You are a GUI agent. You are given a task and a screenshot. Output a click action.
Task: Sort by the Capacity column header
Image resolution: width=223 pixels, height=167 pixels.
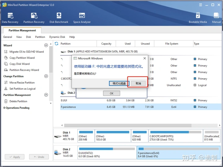106,44
